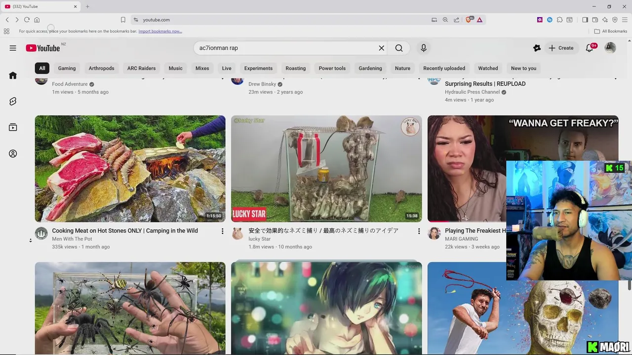This screenshot has width=632, height=355.
Task: Open the You profile sidebar icon
Action: point(13,153)
